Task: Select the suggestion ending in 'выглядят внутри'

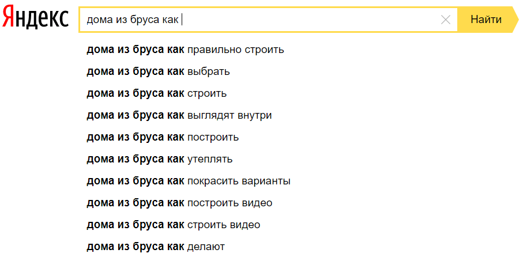Action: [179, 115]
